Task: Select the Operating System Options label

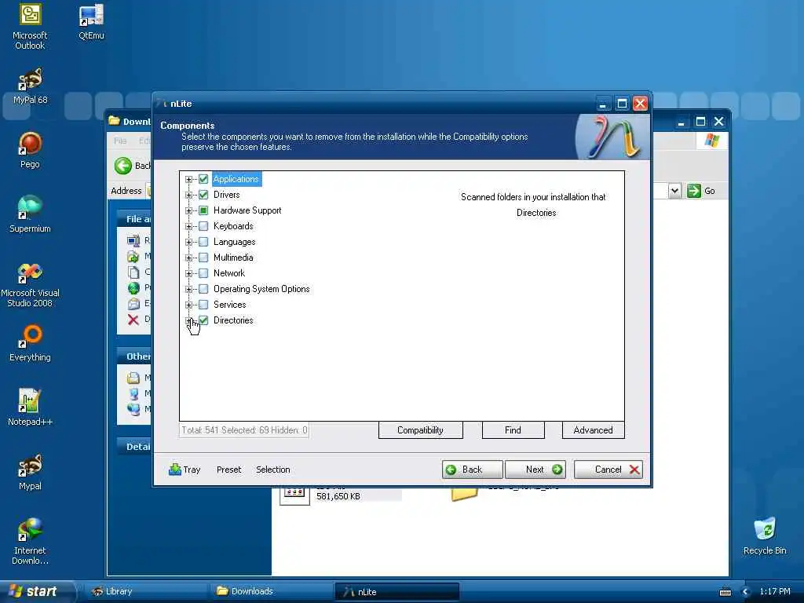Action: coord(261,289)
